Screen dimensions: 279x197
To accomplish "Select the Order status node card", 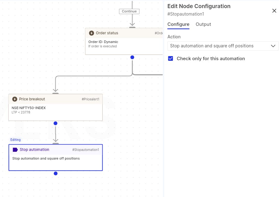I will [x=124, y=41].
